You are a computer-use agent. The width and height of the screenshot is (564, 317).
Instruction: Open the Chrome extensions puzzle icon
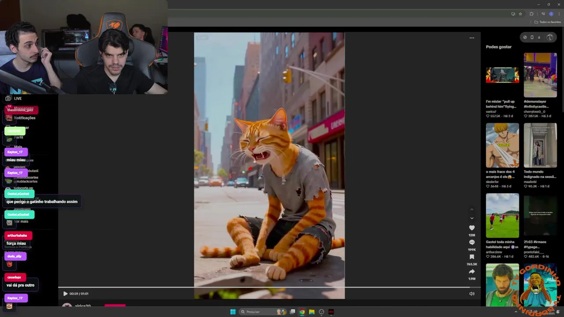click(x=531, y=14)
